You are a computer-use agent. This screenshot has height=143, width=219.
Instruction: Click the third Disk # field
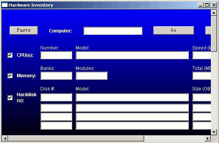click(56, 117)
